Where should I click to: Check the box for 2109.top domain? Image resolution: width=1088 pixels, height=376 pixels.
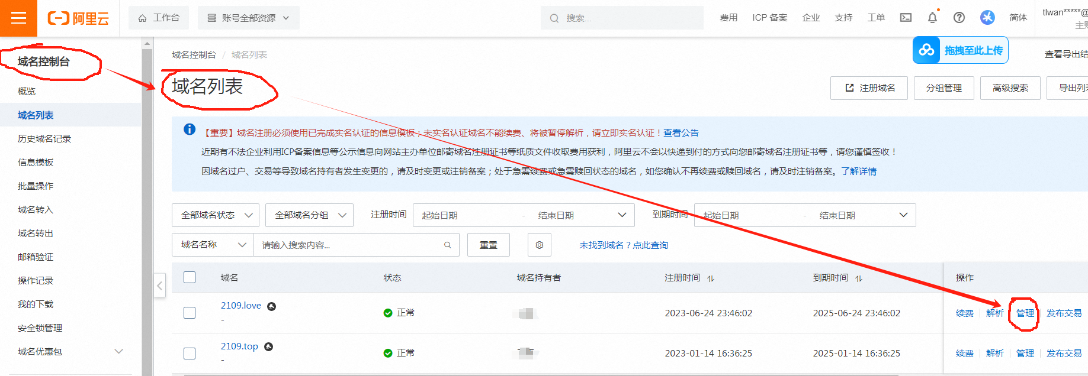tap(190, 353)
